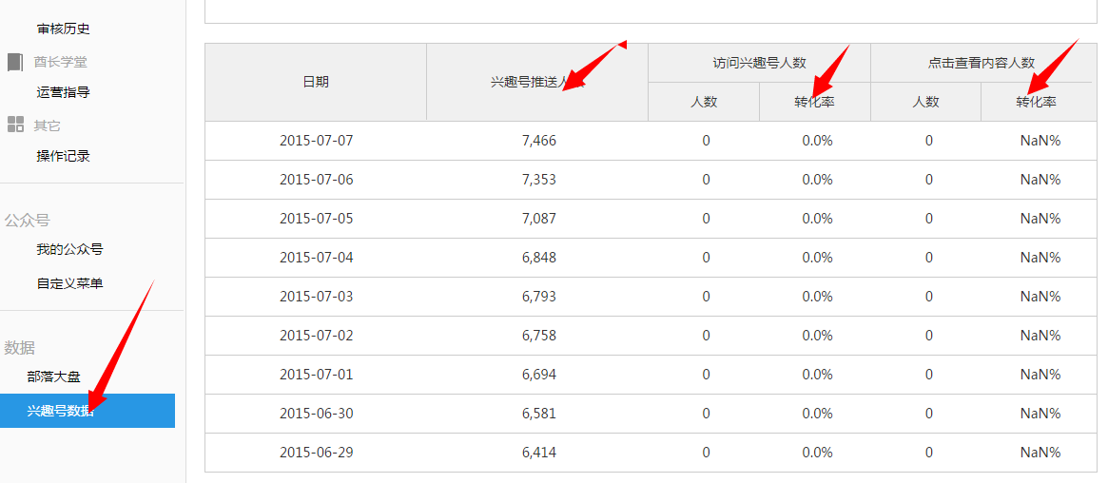Click the push count 6,848
The image size is (1108, 483).
click(x=539, y=257)
